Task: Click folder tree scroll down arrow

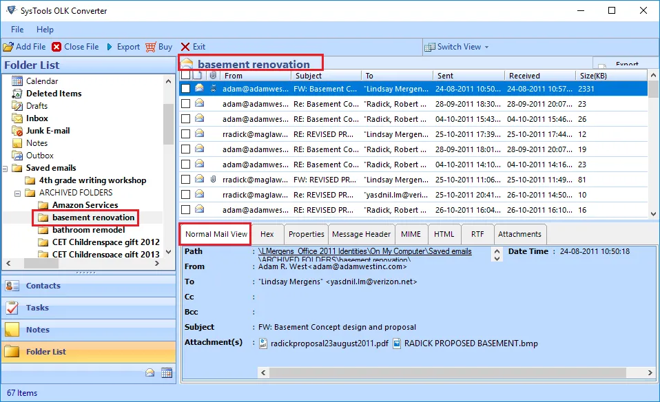Action: click(168, 252)
